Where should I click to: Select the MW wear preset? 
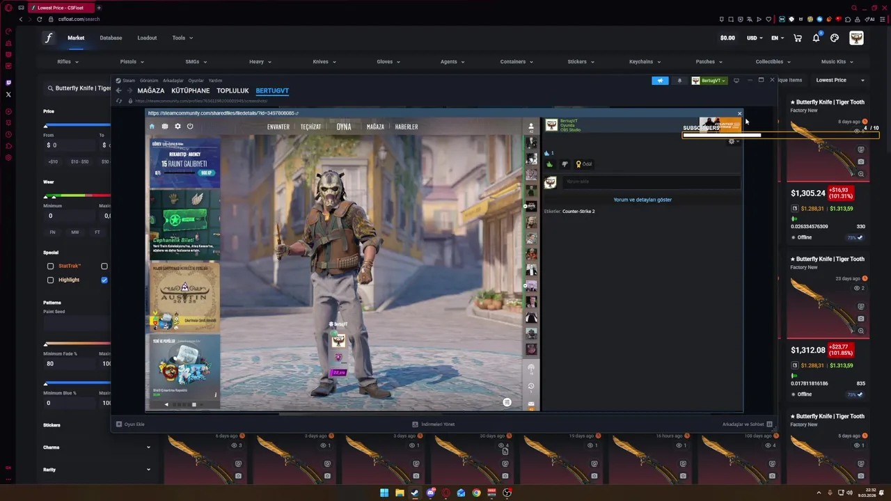(75, 232)
